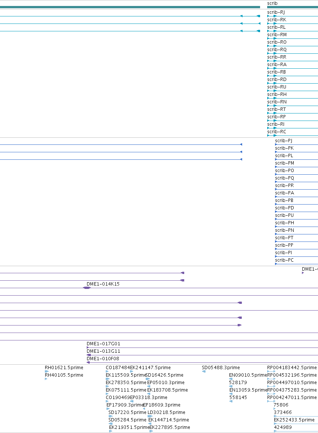Click the DME1-014K15 label
Viewport: 318px width, 433px height.
pyautogui.click(x=103, y=284)
